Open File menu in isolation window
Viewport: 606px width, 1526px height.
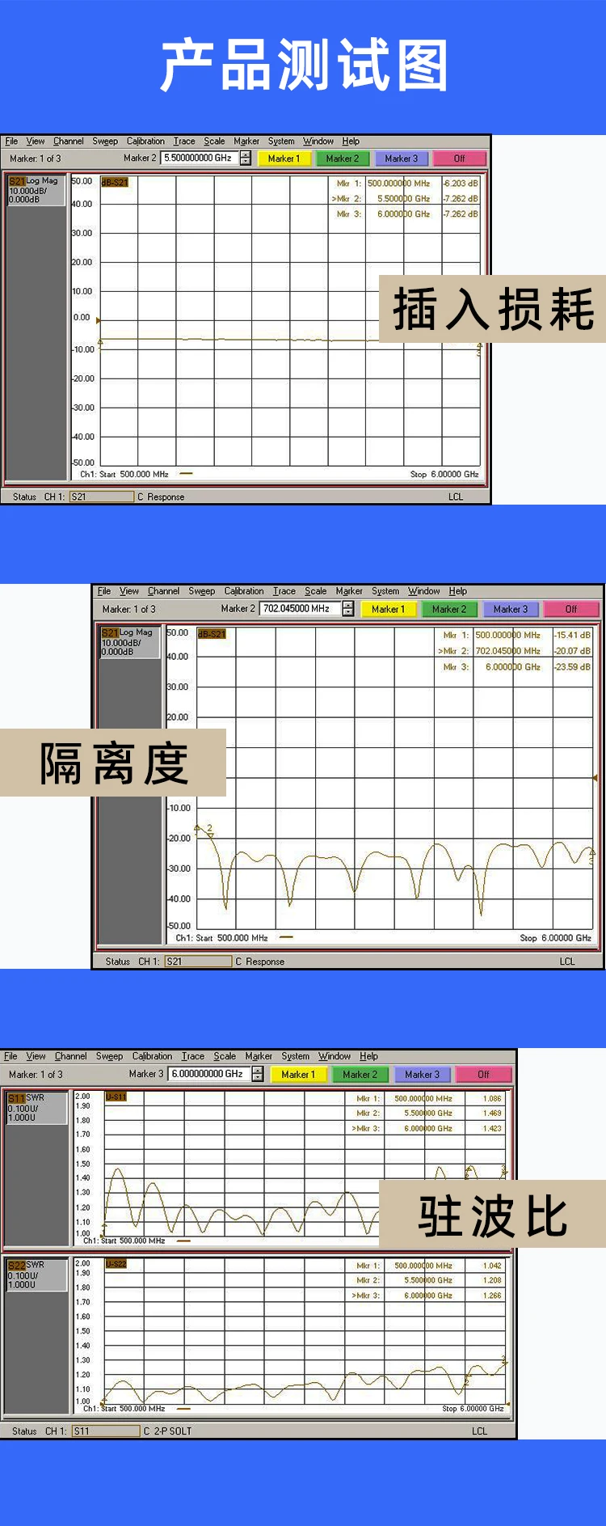(x=104, y=591)
